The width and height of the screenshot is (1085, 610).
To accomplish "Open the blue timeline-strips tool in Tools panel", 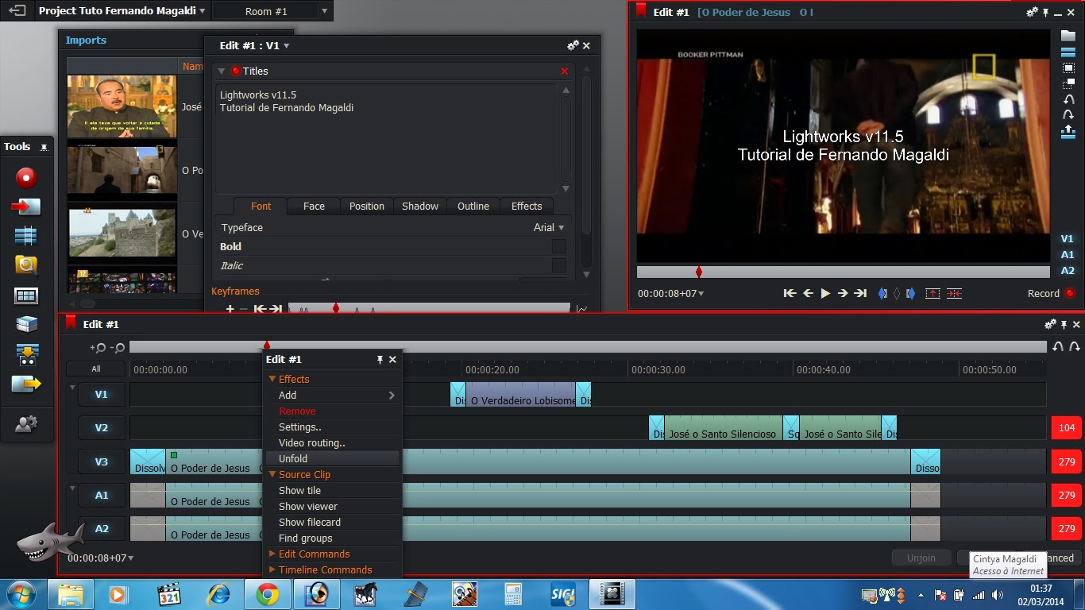I will click(26, 236).
